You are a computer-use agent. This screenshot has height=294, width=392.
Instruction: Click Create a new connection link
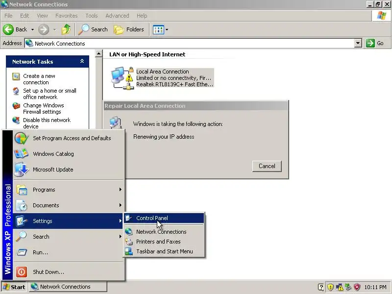(39, 79)
